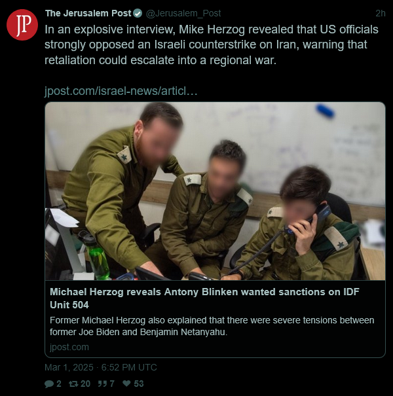393x396 pixels.
Task: Open the soldiers photo preview thumbnail
Action: (x=215, y=191)
